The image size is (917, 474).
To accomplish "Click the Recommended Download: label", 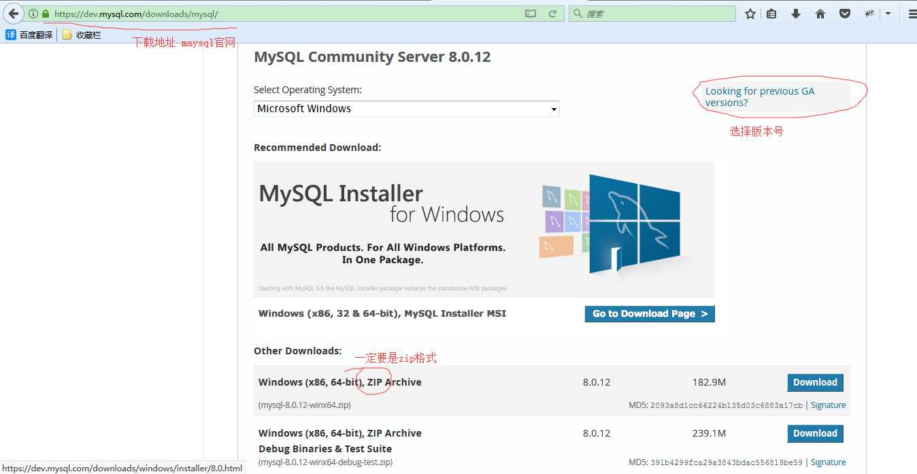I will pos(318,148).
